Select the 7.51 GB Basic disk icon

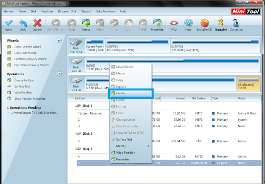(76, 81)
